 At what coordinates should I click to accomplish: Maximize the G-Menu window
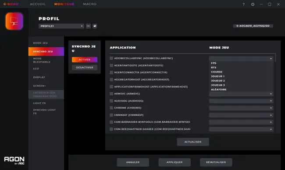click(270, 4)
